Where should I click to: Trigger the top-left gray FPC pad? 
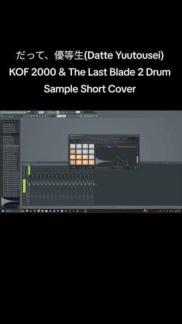coord(73,146)
